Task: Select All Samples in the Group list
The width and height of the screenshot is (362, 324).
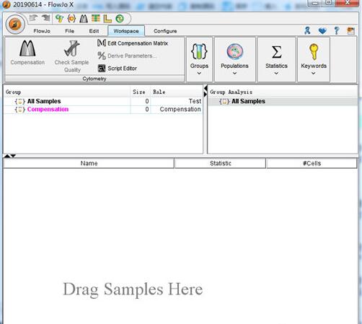Action: (x=103, y=101)
